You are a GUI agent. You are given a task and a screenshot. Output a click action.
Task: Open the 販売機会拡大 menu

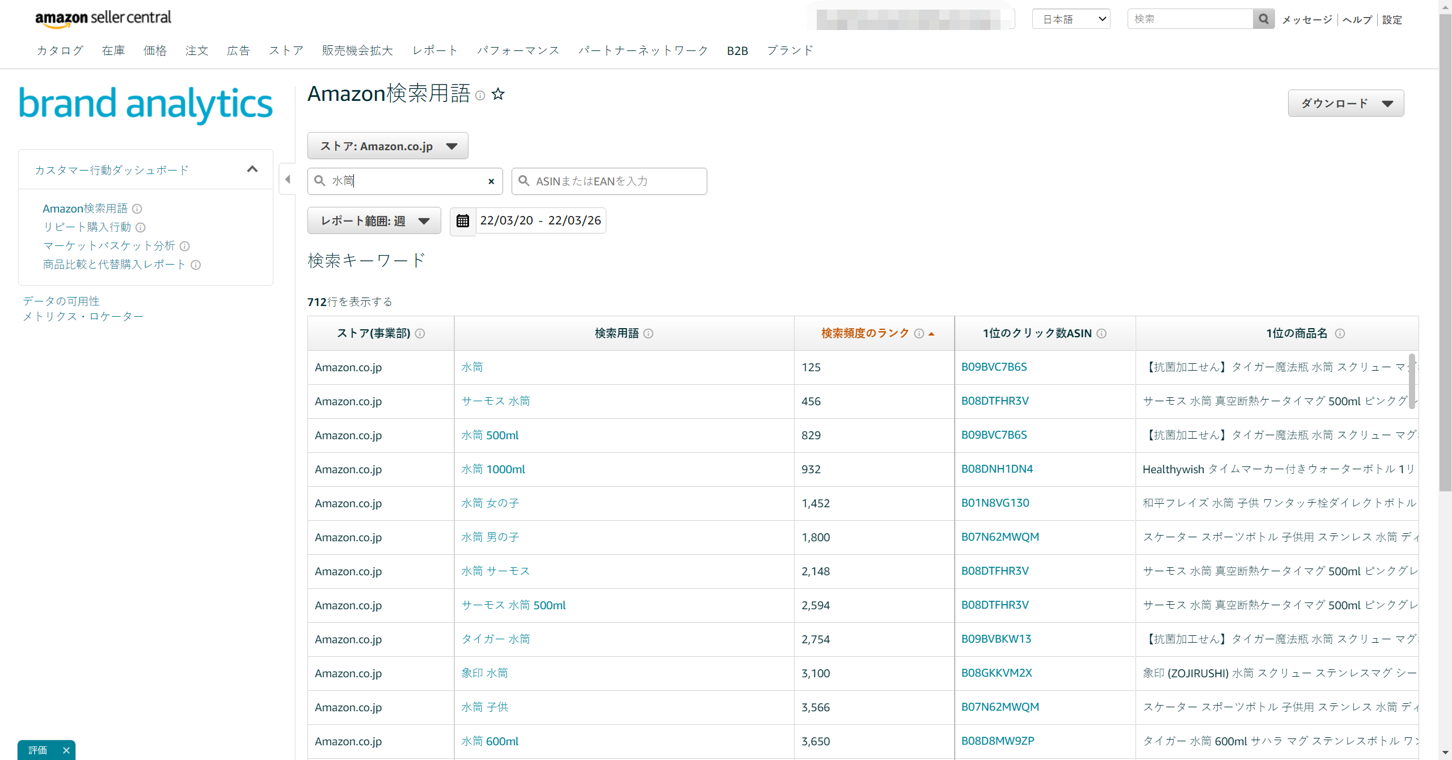[357, 50]
